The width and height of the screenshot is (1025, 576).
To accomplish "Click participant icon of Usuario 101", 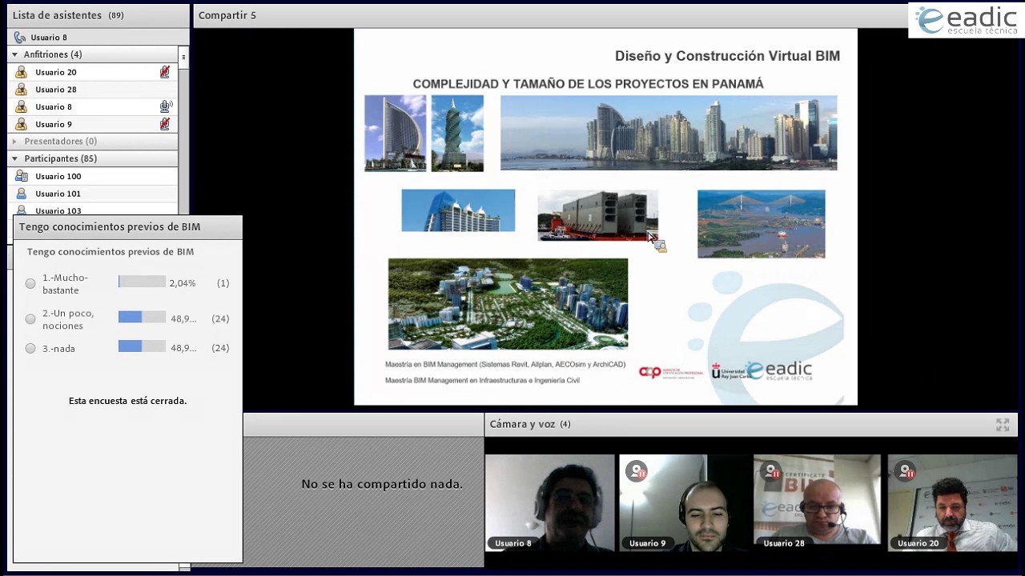I will (22, 194).
